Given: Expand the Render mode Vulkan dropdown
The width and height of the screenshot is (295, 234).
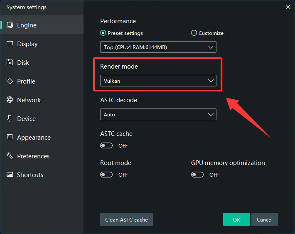Looking at the screenshot, I should 158,81.
